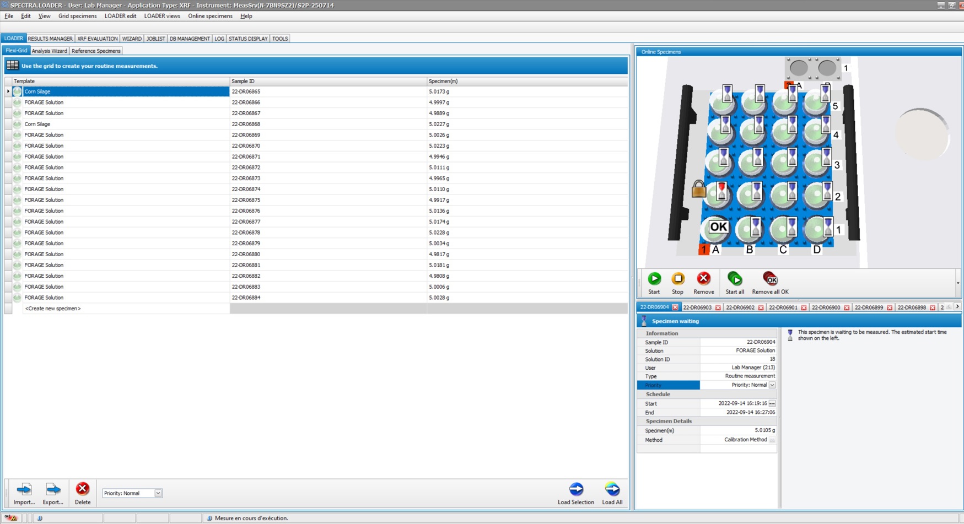Screen dimensions: 964x524
Task: Close the 22-DR06903 specimen tab
Action: [718, 308]
